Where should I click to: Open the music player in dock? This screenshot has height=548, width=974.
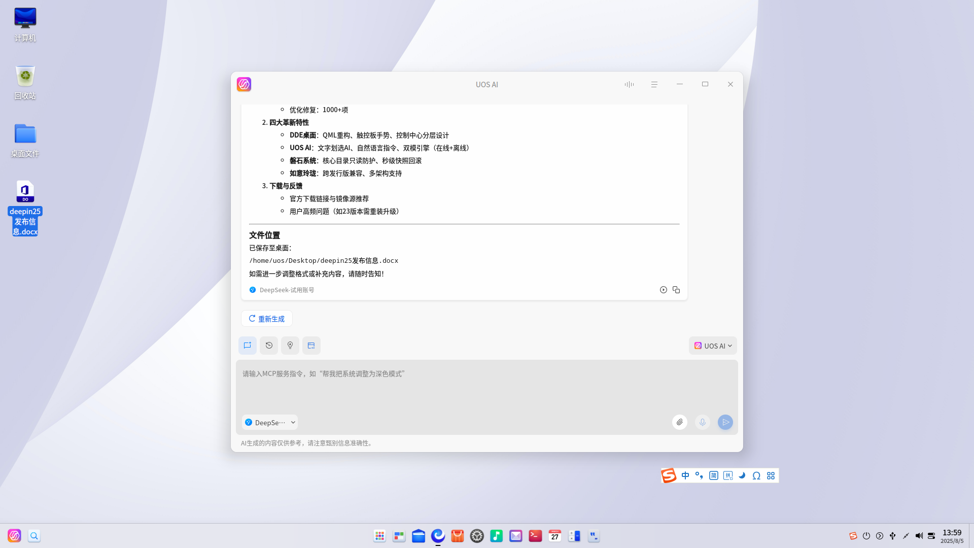point(497,536)
